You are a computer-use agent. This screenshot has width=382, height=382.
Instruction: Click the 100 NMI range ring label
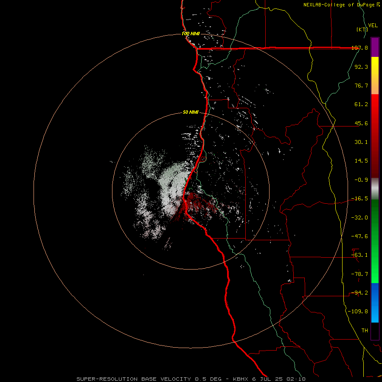click(x=191, y=34)
